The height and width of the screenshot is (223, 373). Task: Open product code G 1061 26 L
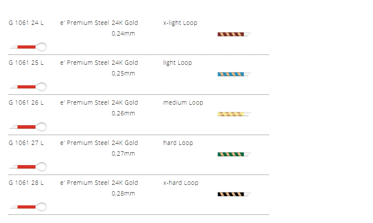(26, 102)
